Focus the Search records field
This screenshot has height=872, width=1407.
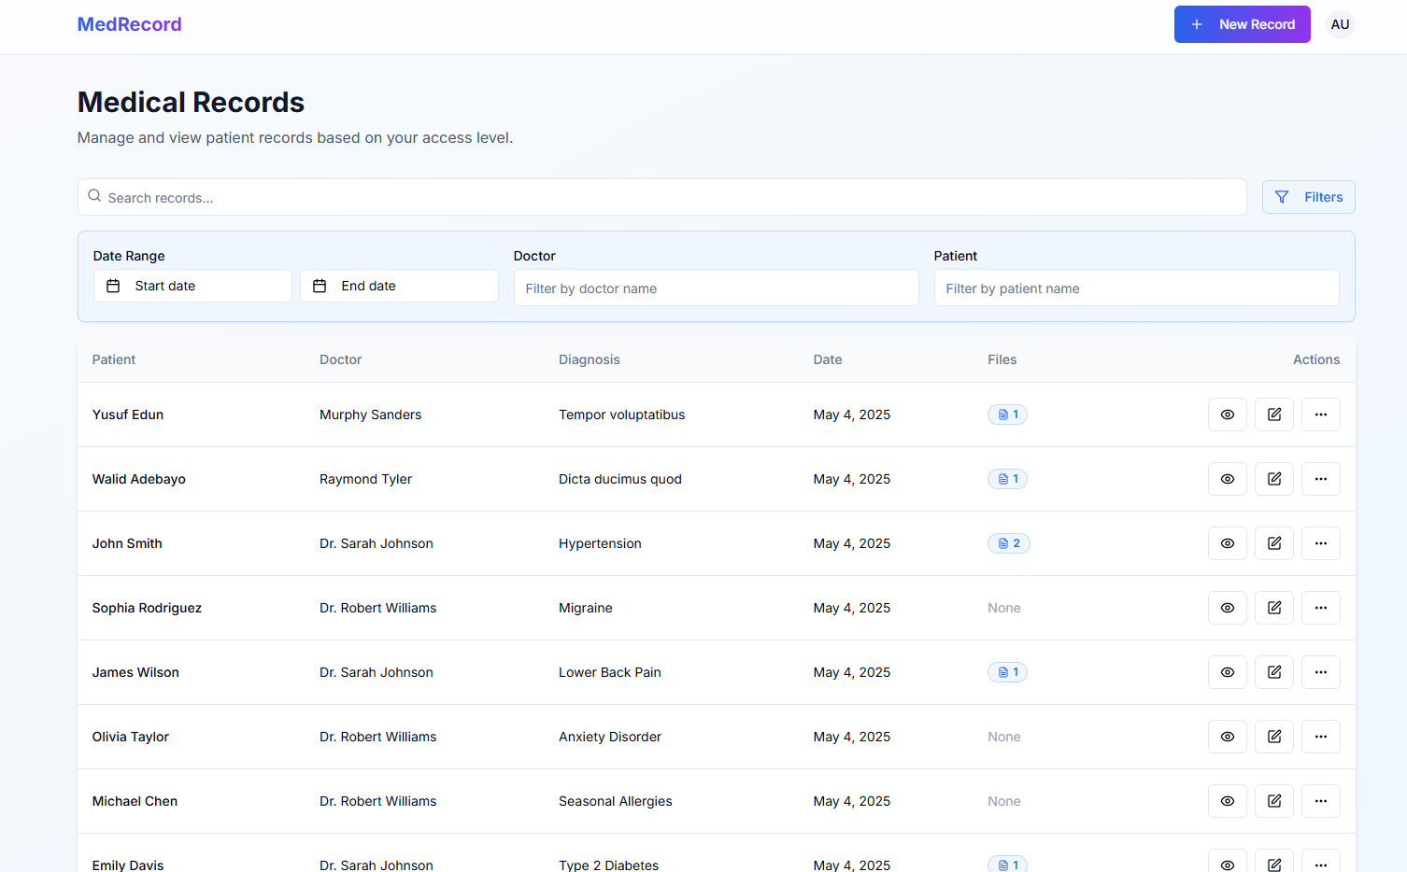tap(662, 197)
